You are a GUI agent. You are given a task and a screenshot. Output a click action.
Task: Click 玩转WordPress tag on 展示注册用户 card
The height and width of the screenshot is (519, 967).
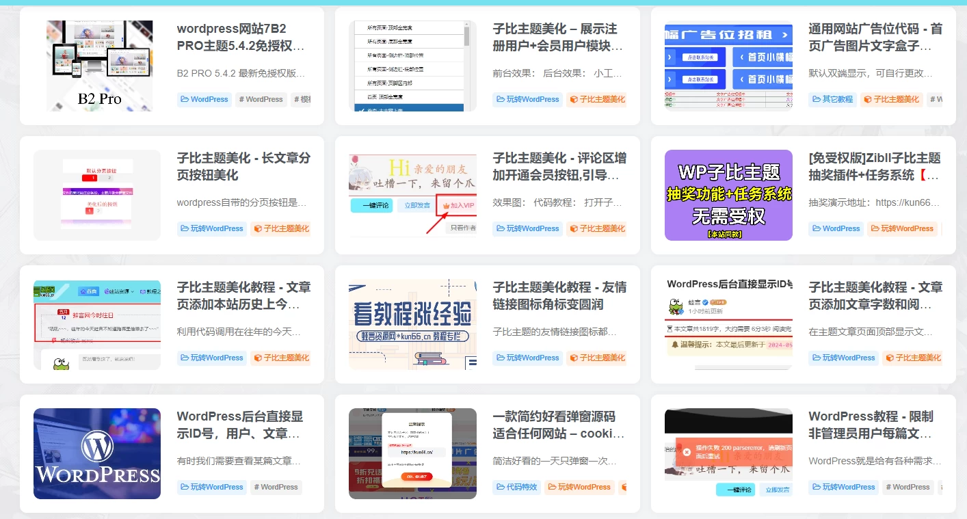pos(527,99)
